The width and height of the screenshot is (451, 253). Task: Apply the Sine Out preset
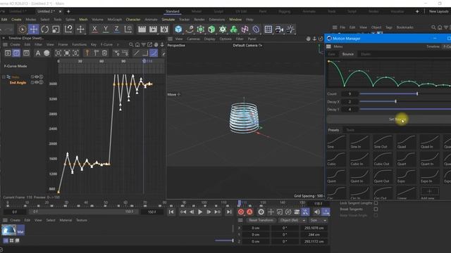point(383,142)
